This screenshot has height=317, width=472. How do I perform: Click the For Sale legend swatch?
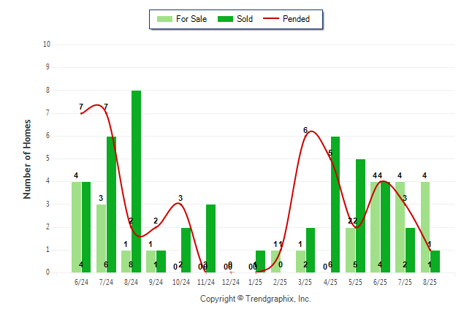click(x=164, y=19)
